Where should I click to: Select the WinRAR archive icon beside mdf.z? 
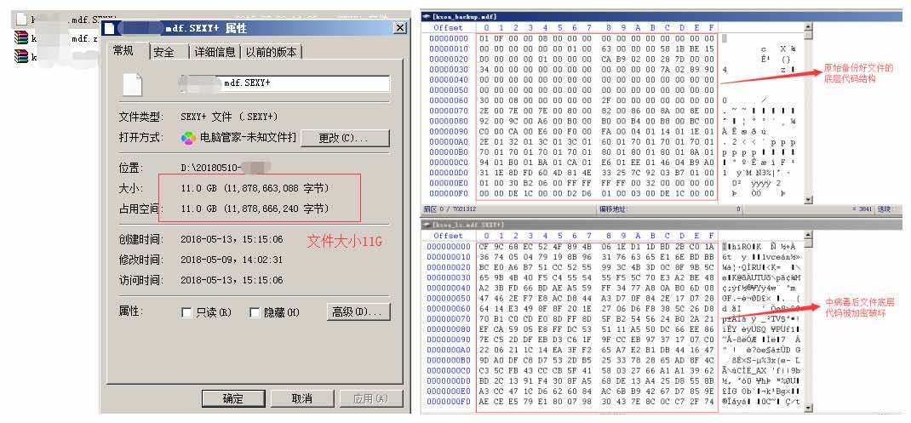21,37
